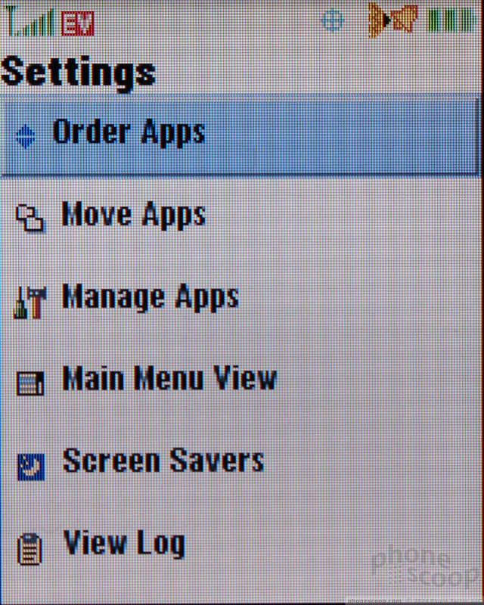
Task: Tap the battery level indicator
Action: tap(451, 20)
